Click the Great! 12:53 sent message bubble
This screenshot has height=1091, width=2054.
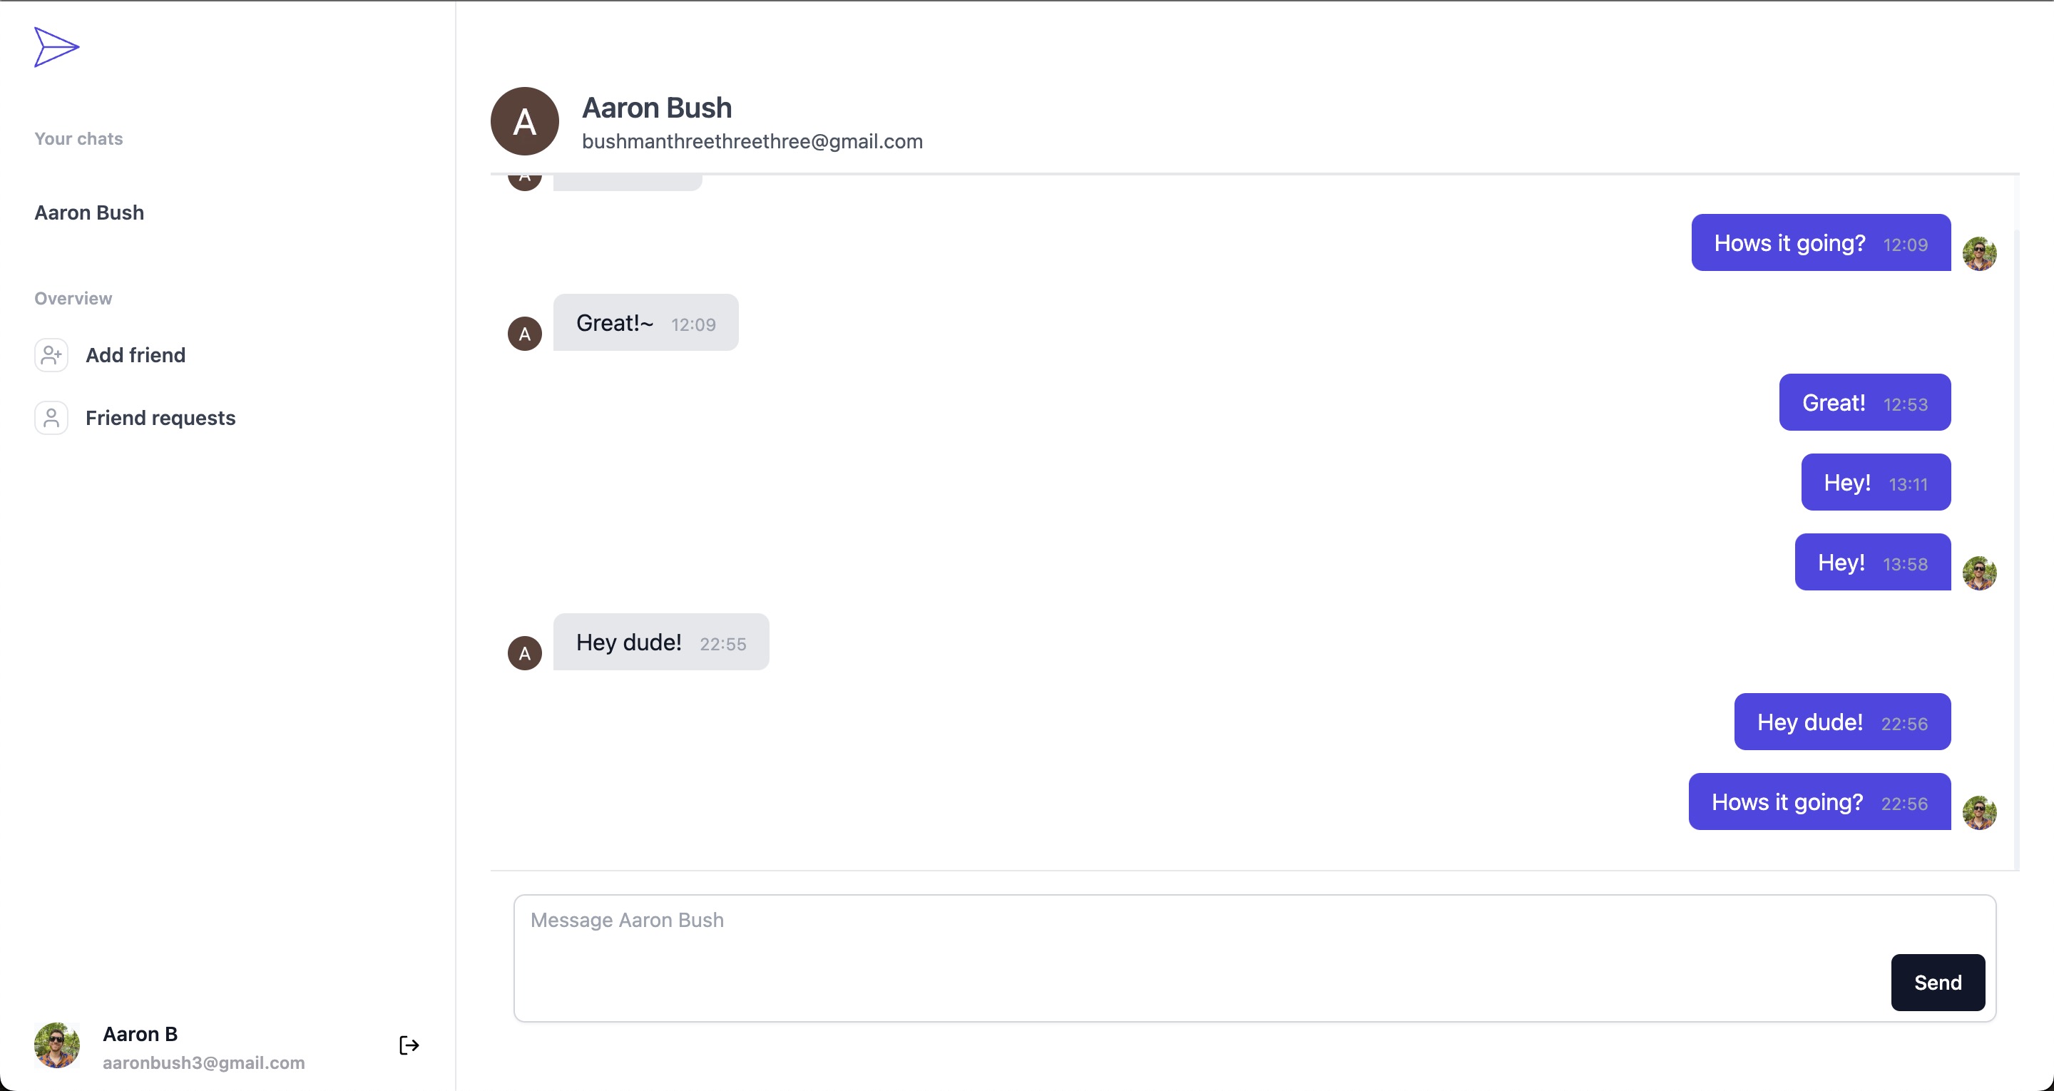click(x=1864, y=403)
